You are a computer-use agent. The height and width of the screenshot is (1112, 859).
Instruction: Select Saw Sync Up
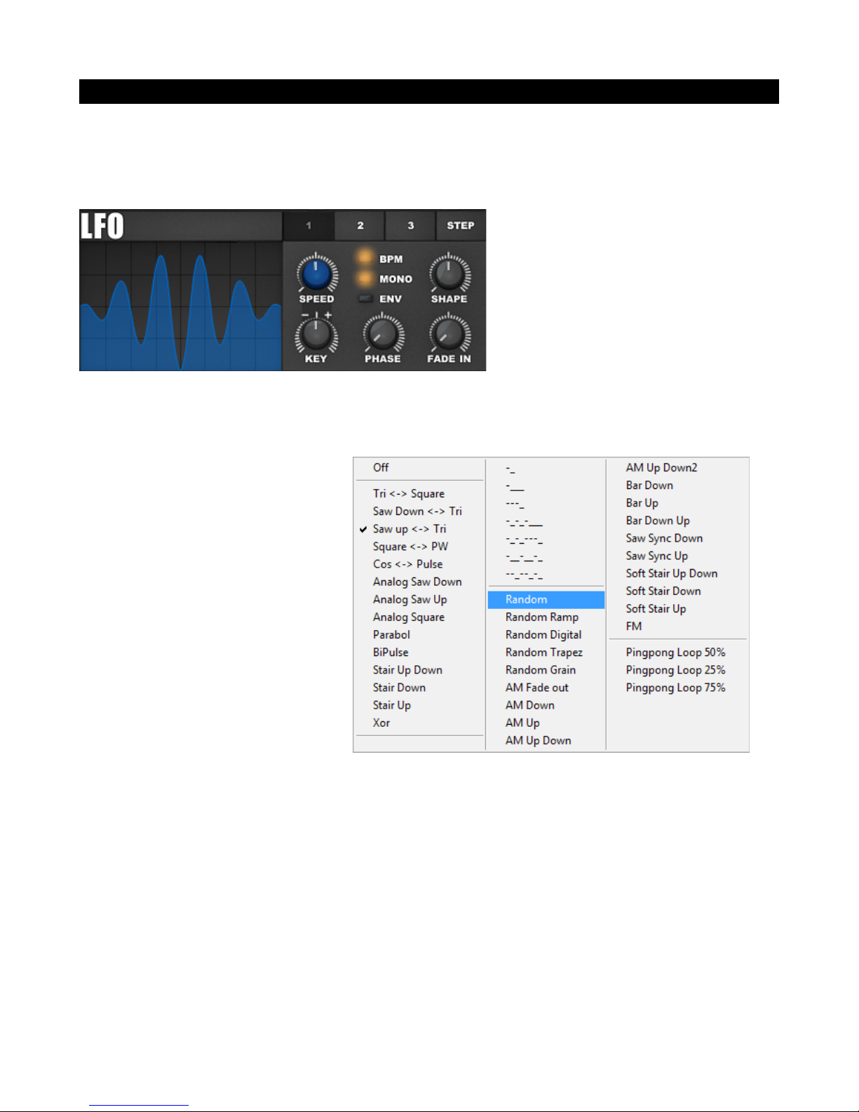[x=657, y=556]
